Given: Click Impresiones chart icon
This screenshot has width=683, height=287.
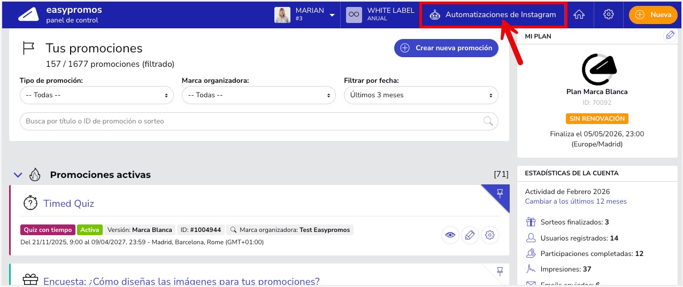Looking at the screenshot, I should pyautogui.click(x=531, y=269).
